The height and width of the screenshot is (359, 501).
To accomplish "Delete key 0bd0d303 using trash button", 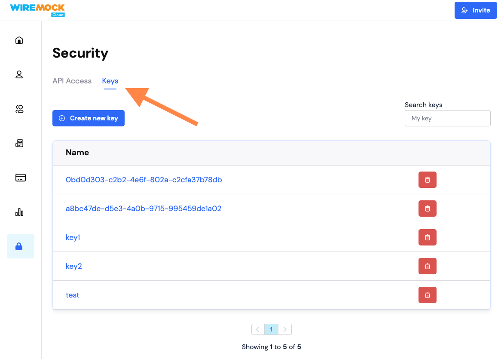I will (x=427, y=180).
